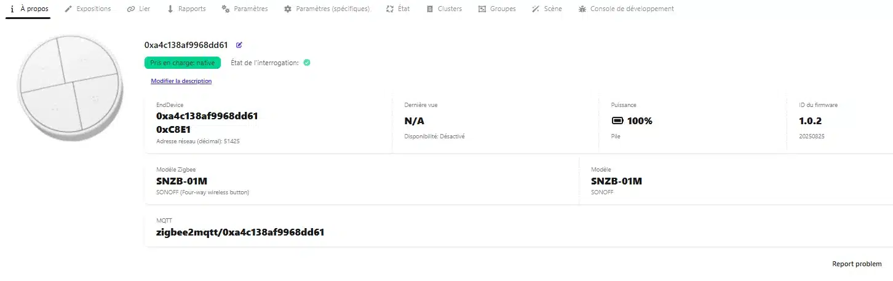
Task: Go to the Clusters tab
Action: 449,9
